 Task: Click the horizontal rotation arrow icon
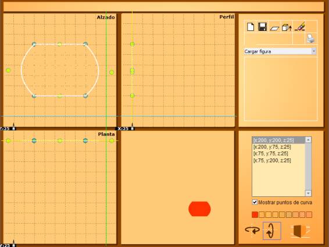click(252, 230)
